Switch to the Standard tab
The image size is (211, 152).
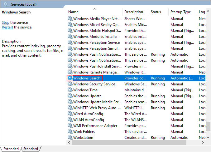31,149
